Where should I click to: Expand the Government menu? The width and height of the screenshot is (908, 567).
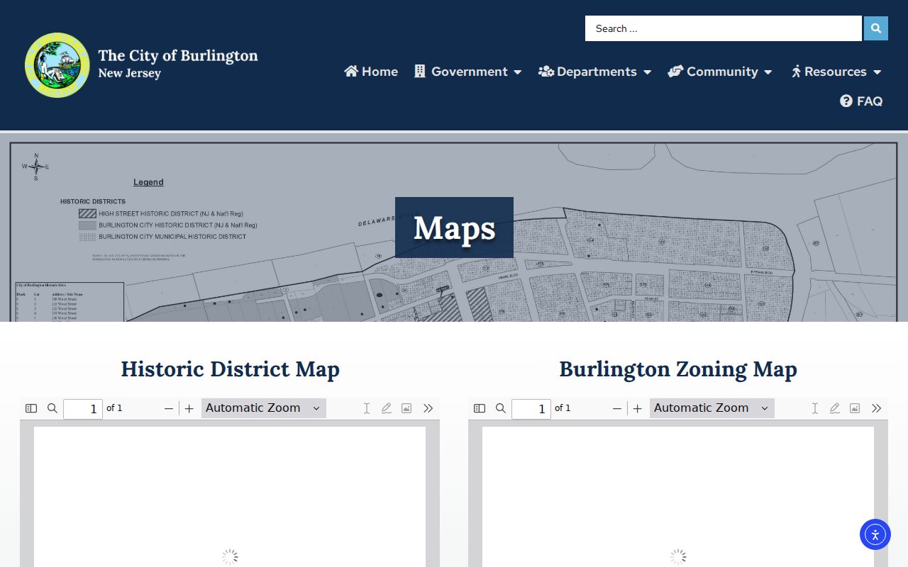click(468, 72)
